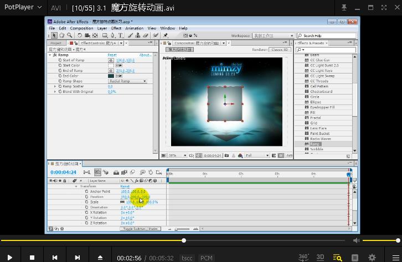The image size is (402, 262).
Task: Collapse the Transform group in timeline
Action: point(76,186)
